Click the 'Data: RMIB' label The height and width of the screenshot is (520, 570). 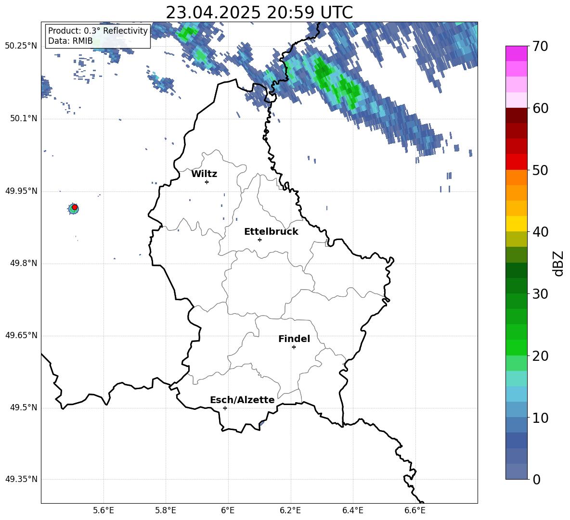coord(70,41)
